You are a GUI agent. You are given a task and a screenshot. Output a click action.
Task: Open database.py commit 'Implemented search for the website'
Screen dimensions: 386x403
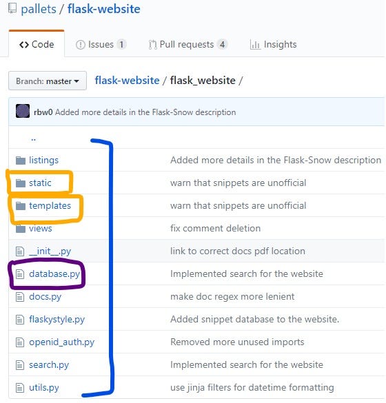pyautogui.click(x=247, y=273)
